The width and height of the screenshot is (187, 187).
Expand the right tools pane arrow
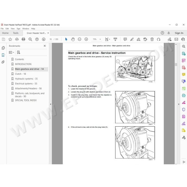[x=179, y=104]
